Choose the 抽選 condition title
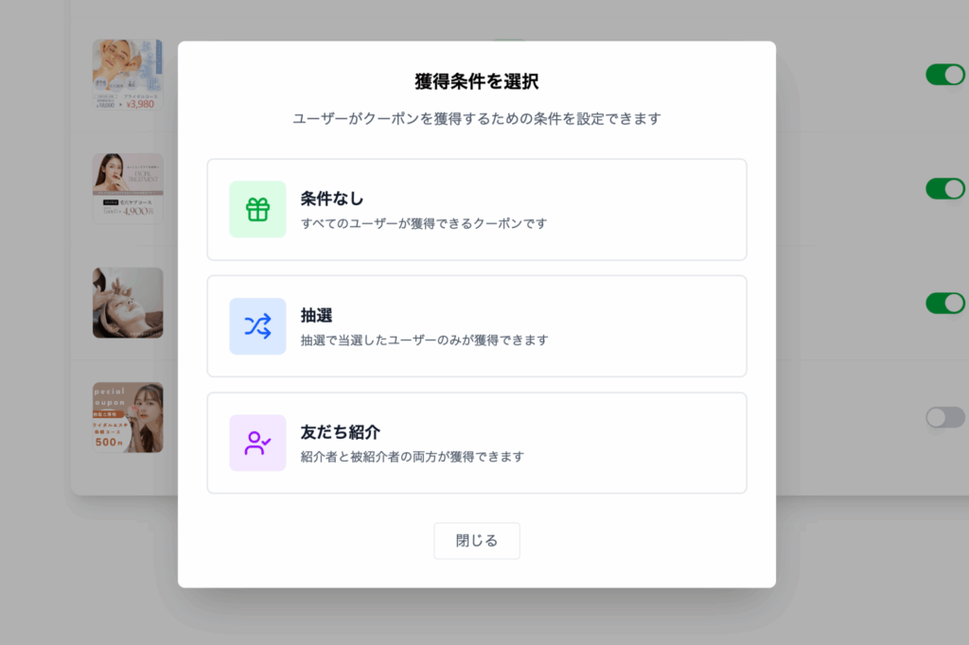969x645 pixels. coord(316,316)
